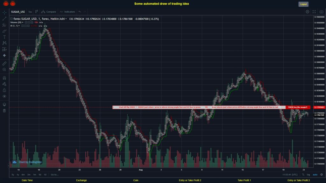This screenshot has width=326, height=183.
Task: Toggle auto scale mode
Action: [315, 175]
